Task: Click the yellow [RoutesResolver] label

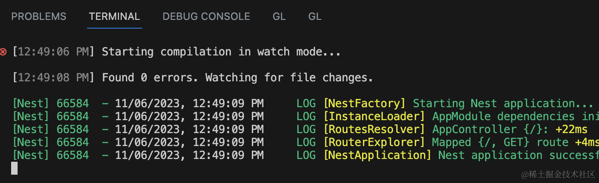Action: click(374, 129)
